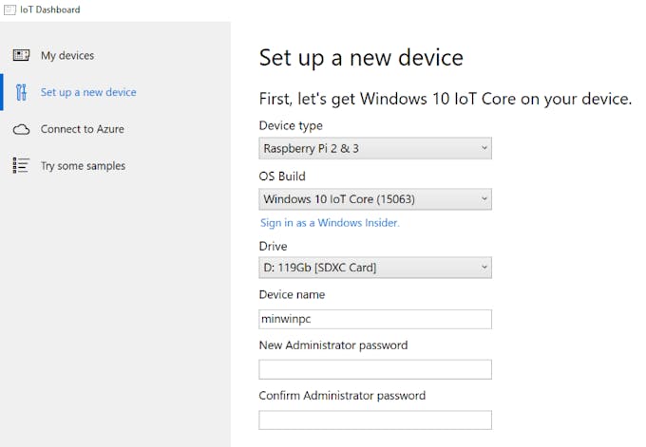Focus the Confirm Administrator password field
Screen dimensions: 646x447
click(x=375, y=419)
